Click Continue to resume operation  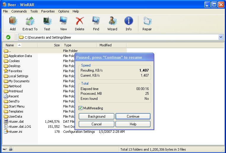133,116
